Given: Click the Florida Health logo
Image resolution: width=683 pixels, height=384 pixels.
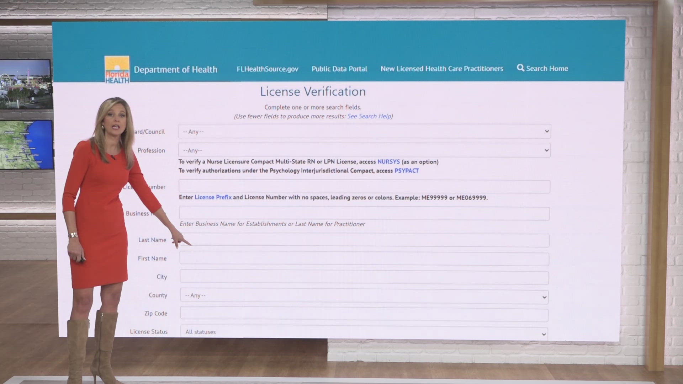Looking at the screenshot, I should click(116, 69).
